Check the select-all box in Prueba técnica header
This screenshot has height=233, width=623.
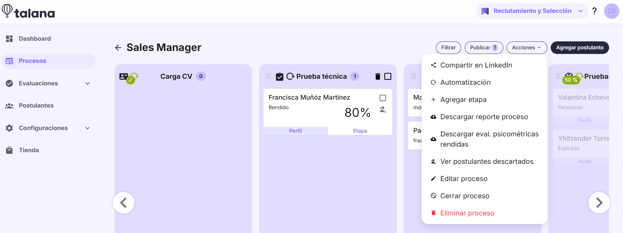tap(387, 76)
